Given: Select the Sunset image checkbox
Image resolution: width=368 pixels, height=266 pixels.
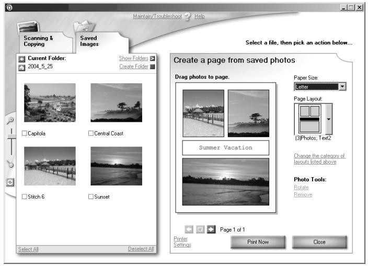Looking at the screenshot, I should pos(91,196).
